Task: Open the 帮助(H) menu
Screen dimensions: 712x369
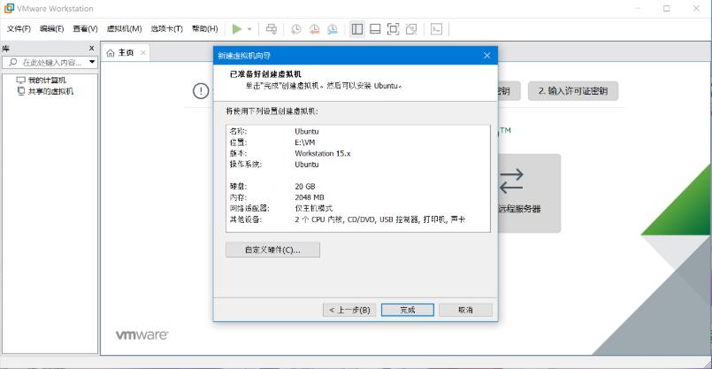Action: coord(205,28)
